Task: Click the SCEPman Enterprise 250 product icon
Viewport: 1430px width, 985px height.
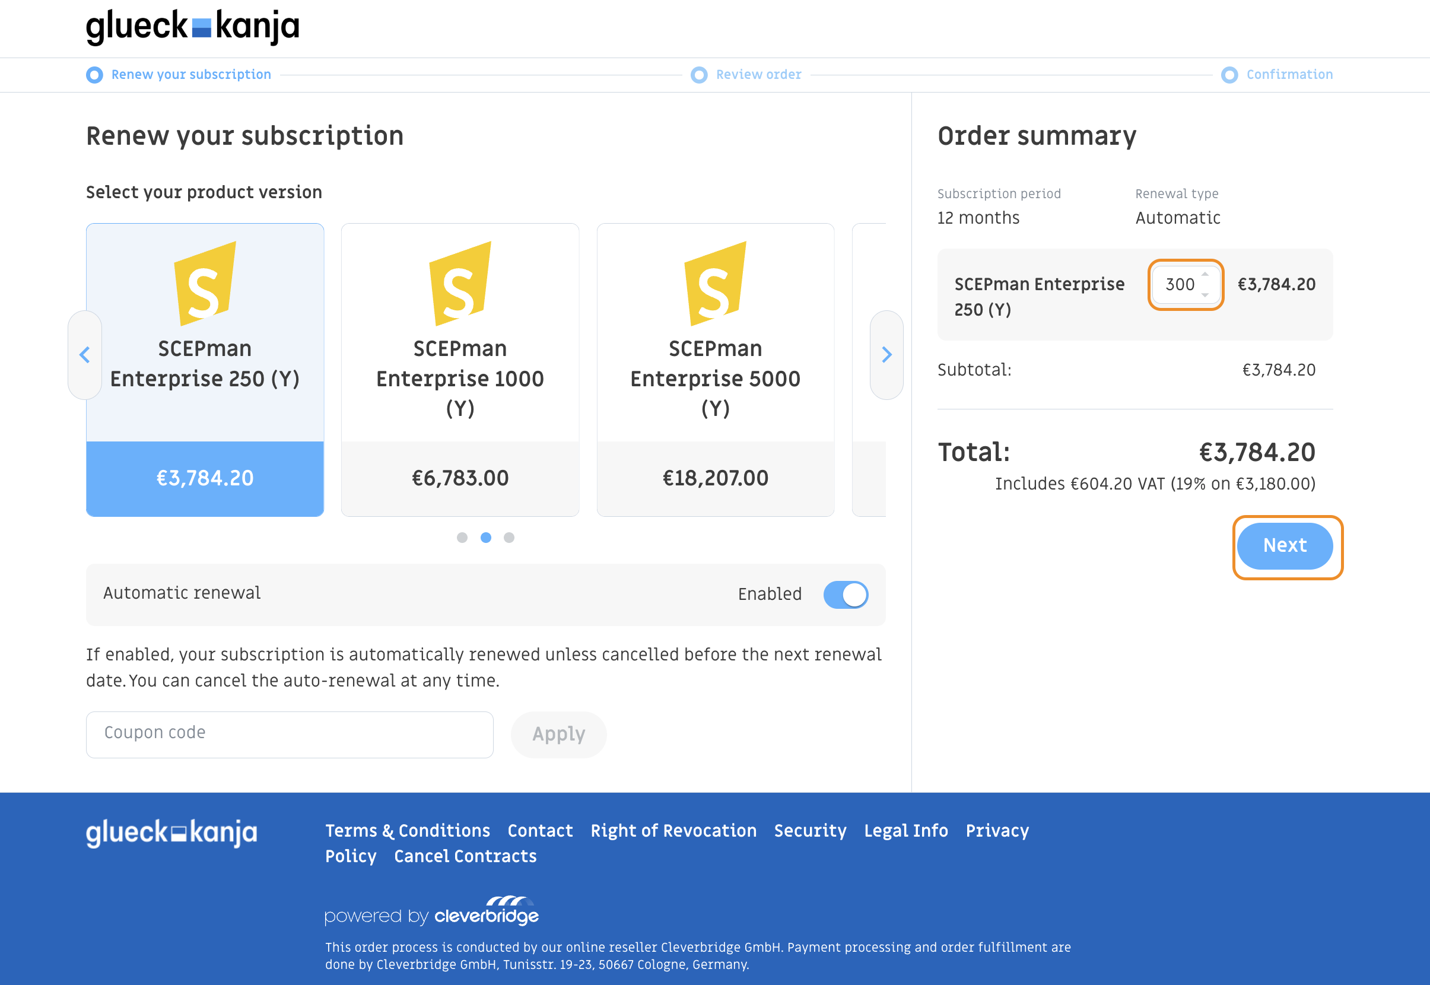Action: [x=204, y=284]
